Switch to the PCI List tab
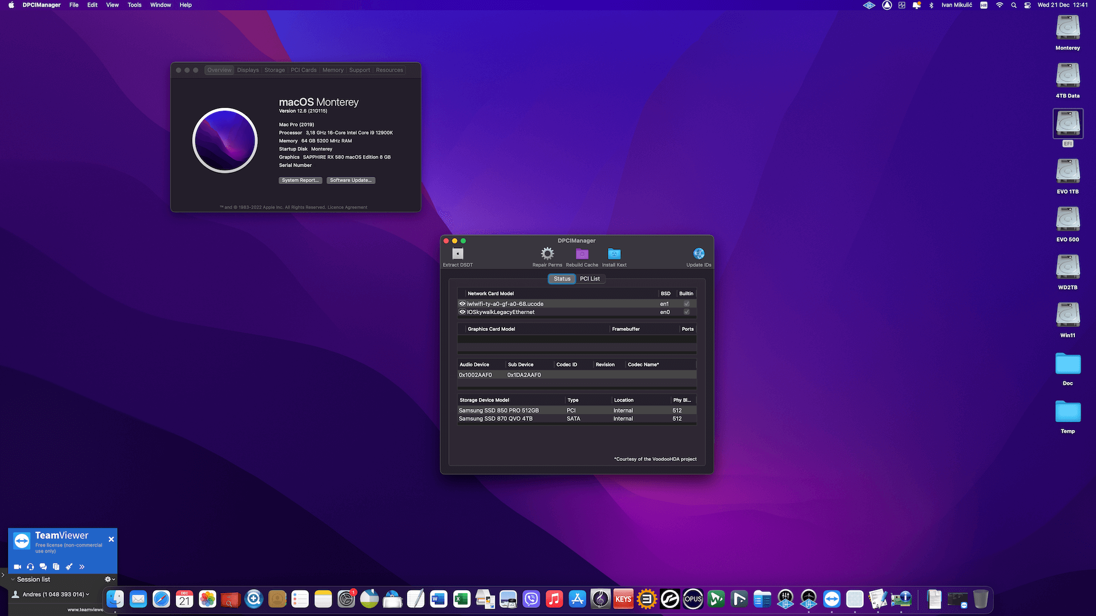 point(590,279)
